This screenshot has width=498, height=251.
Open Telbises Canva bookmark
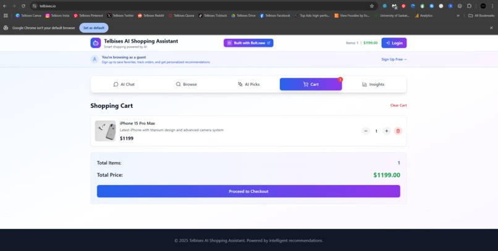(28, 15)
